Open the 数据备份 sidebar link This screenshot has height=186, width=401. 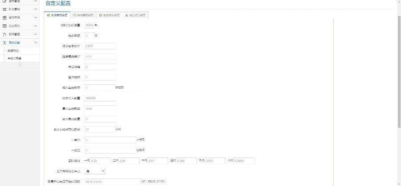tap(13, 51)
